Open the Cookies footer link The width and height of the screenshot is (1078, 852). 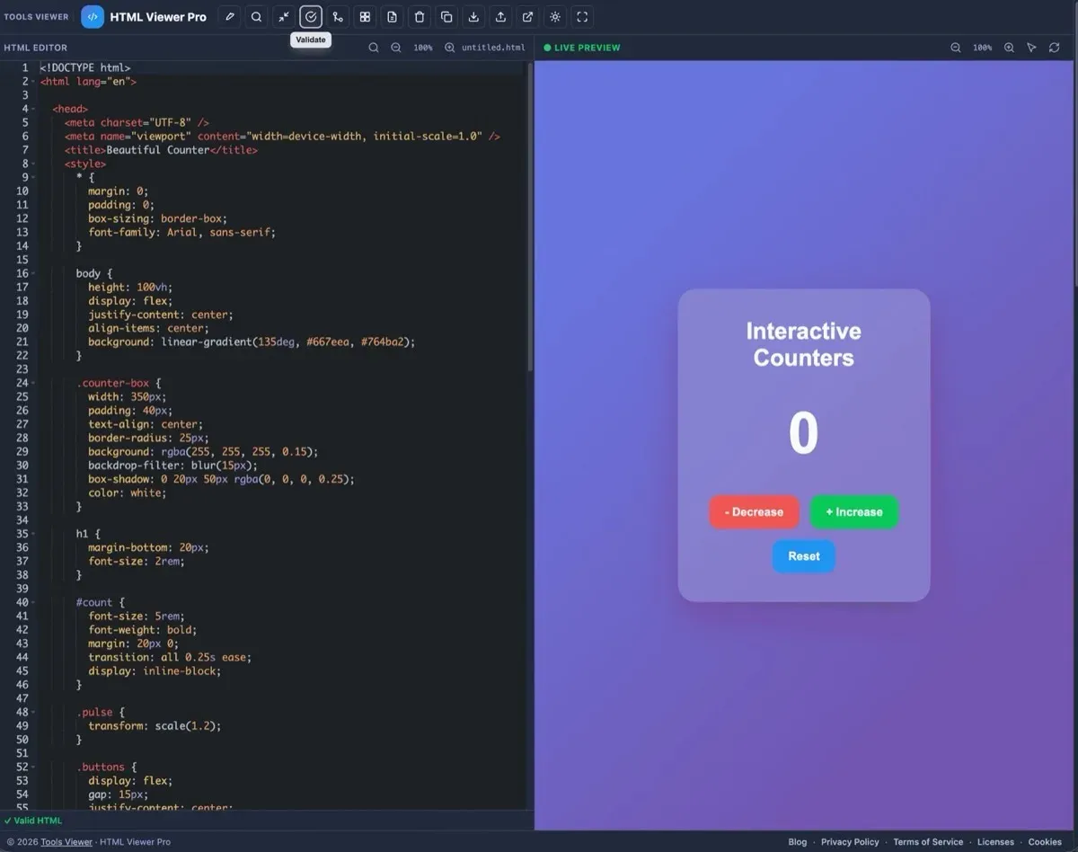click(1045, 842)
